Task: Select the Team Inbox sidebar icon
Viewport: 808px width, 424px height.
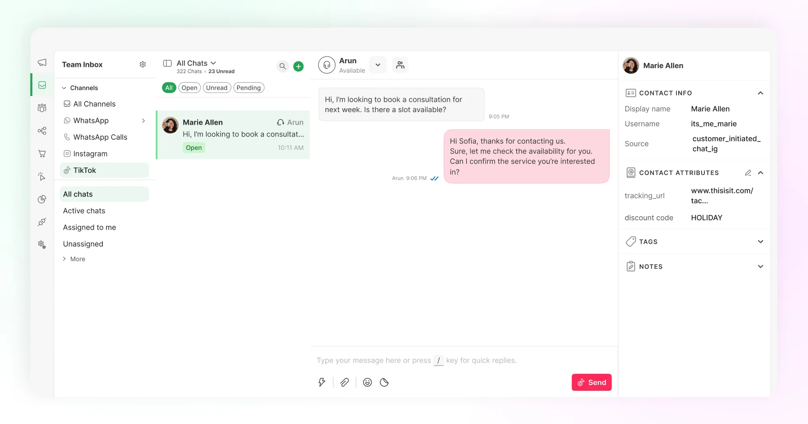Action: [42, 85]
